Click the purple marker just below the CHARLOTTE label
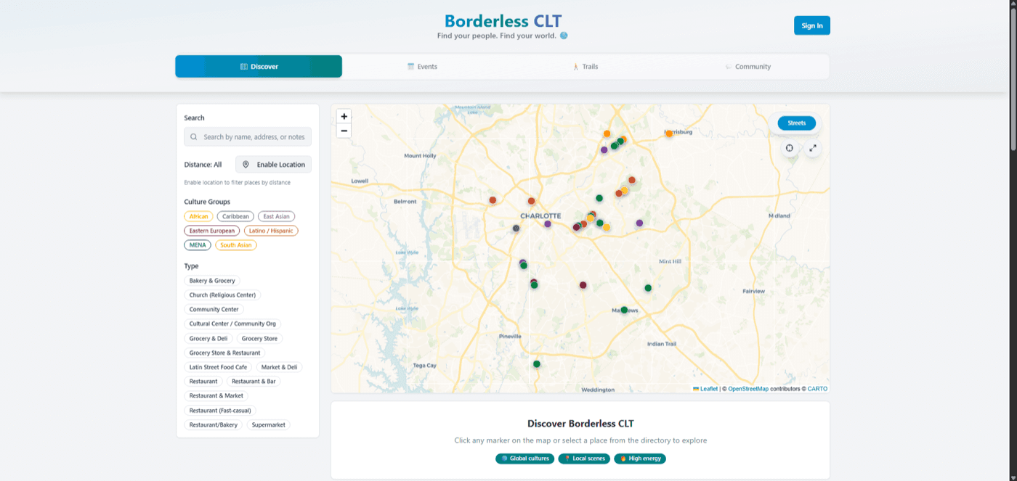This screenshot has width=1017, height=481. [x=548, y=224]
